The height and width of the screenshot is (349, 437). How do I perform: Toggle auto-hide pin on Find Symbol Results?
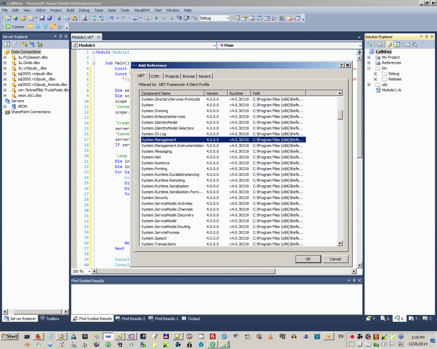tap(354, 280)
